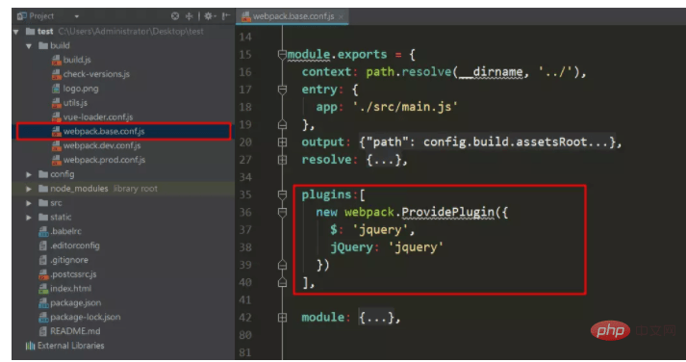Collapse the entry object fold marker
Screen dimensions: 686x362
click(282, 90)
